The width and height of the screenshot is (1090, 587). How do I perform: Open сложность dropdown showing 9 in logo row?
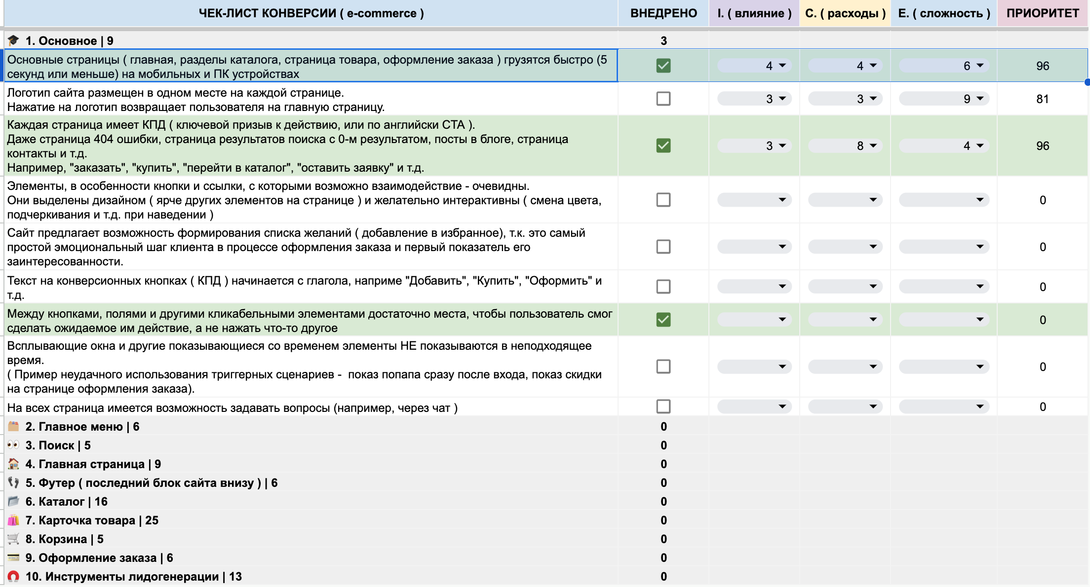[x=980, y=99]
